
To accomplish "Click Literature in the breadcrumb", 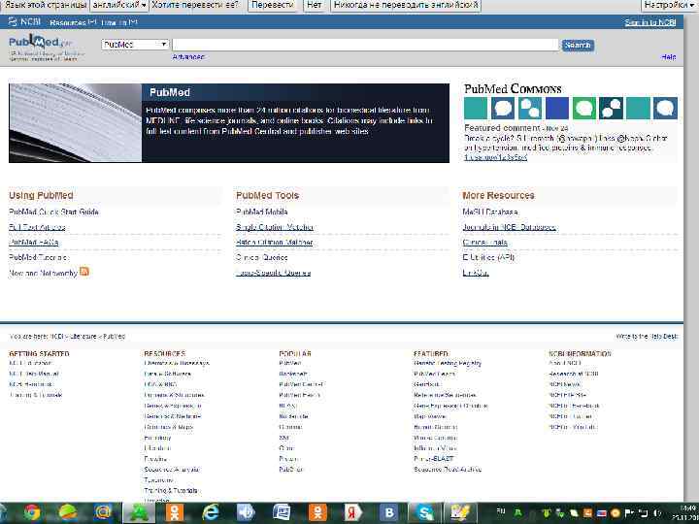I will tap(83, 337).
